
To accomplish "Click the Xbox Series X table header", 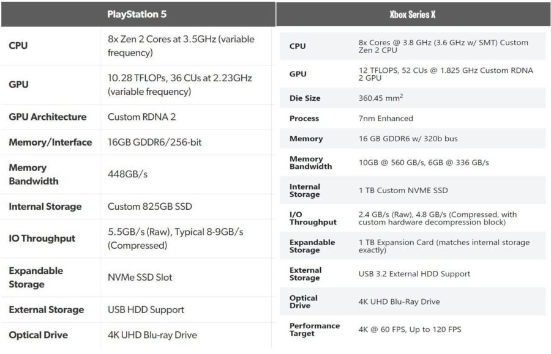I will coord(413,14).
